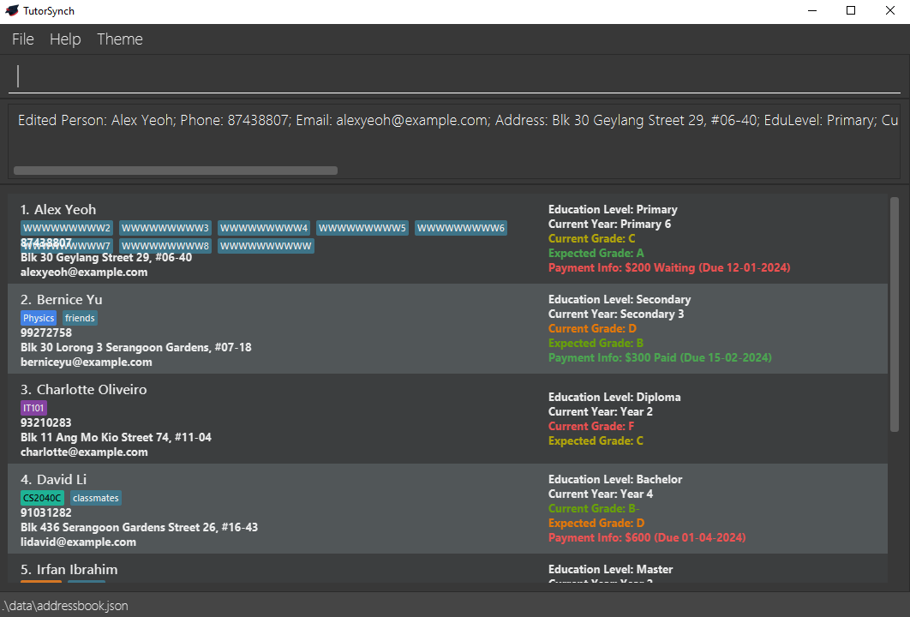Click phone number 99272758
Screen dimensions: 910x617
[46, 332]
